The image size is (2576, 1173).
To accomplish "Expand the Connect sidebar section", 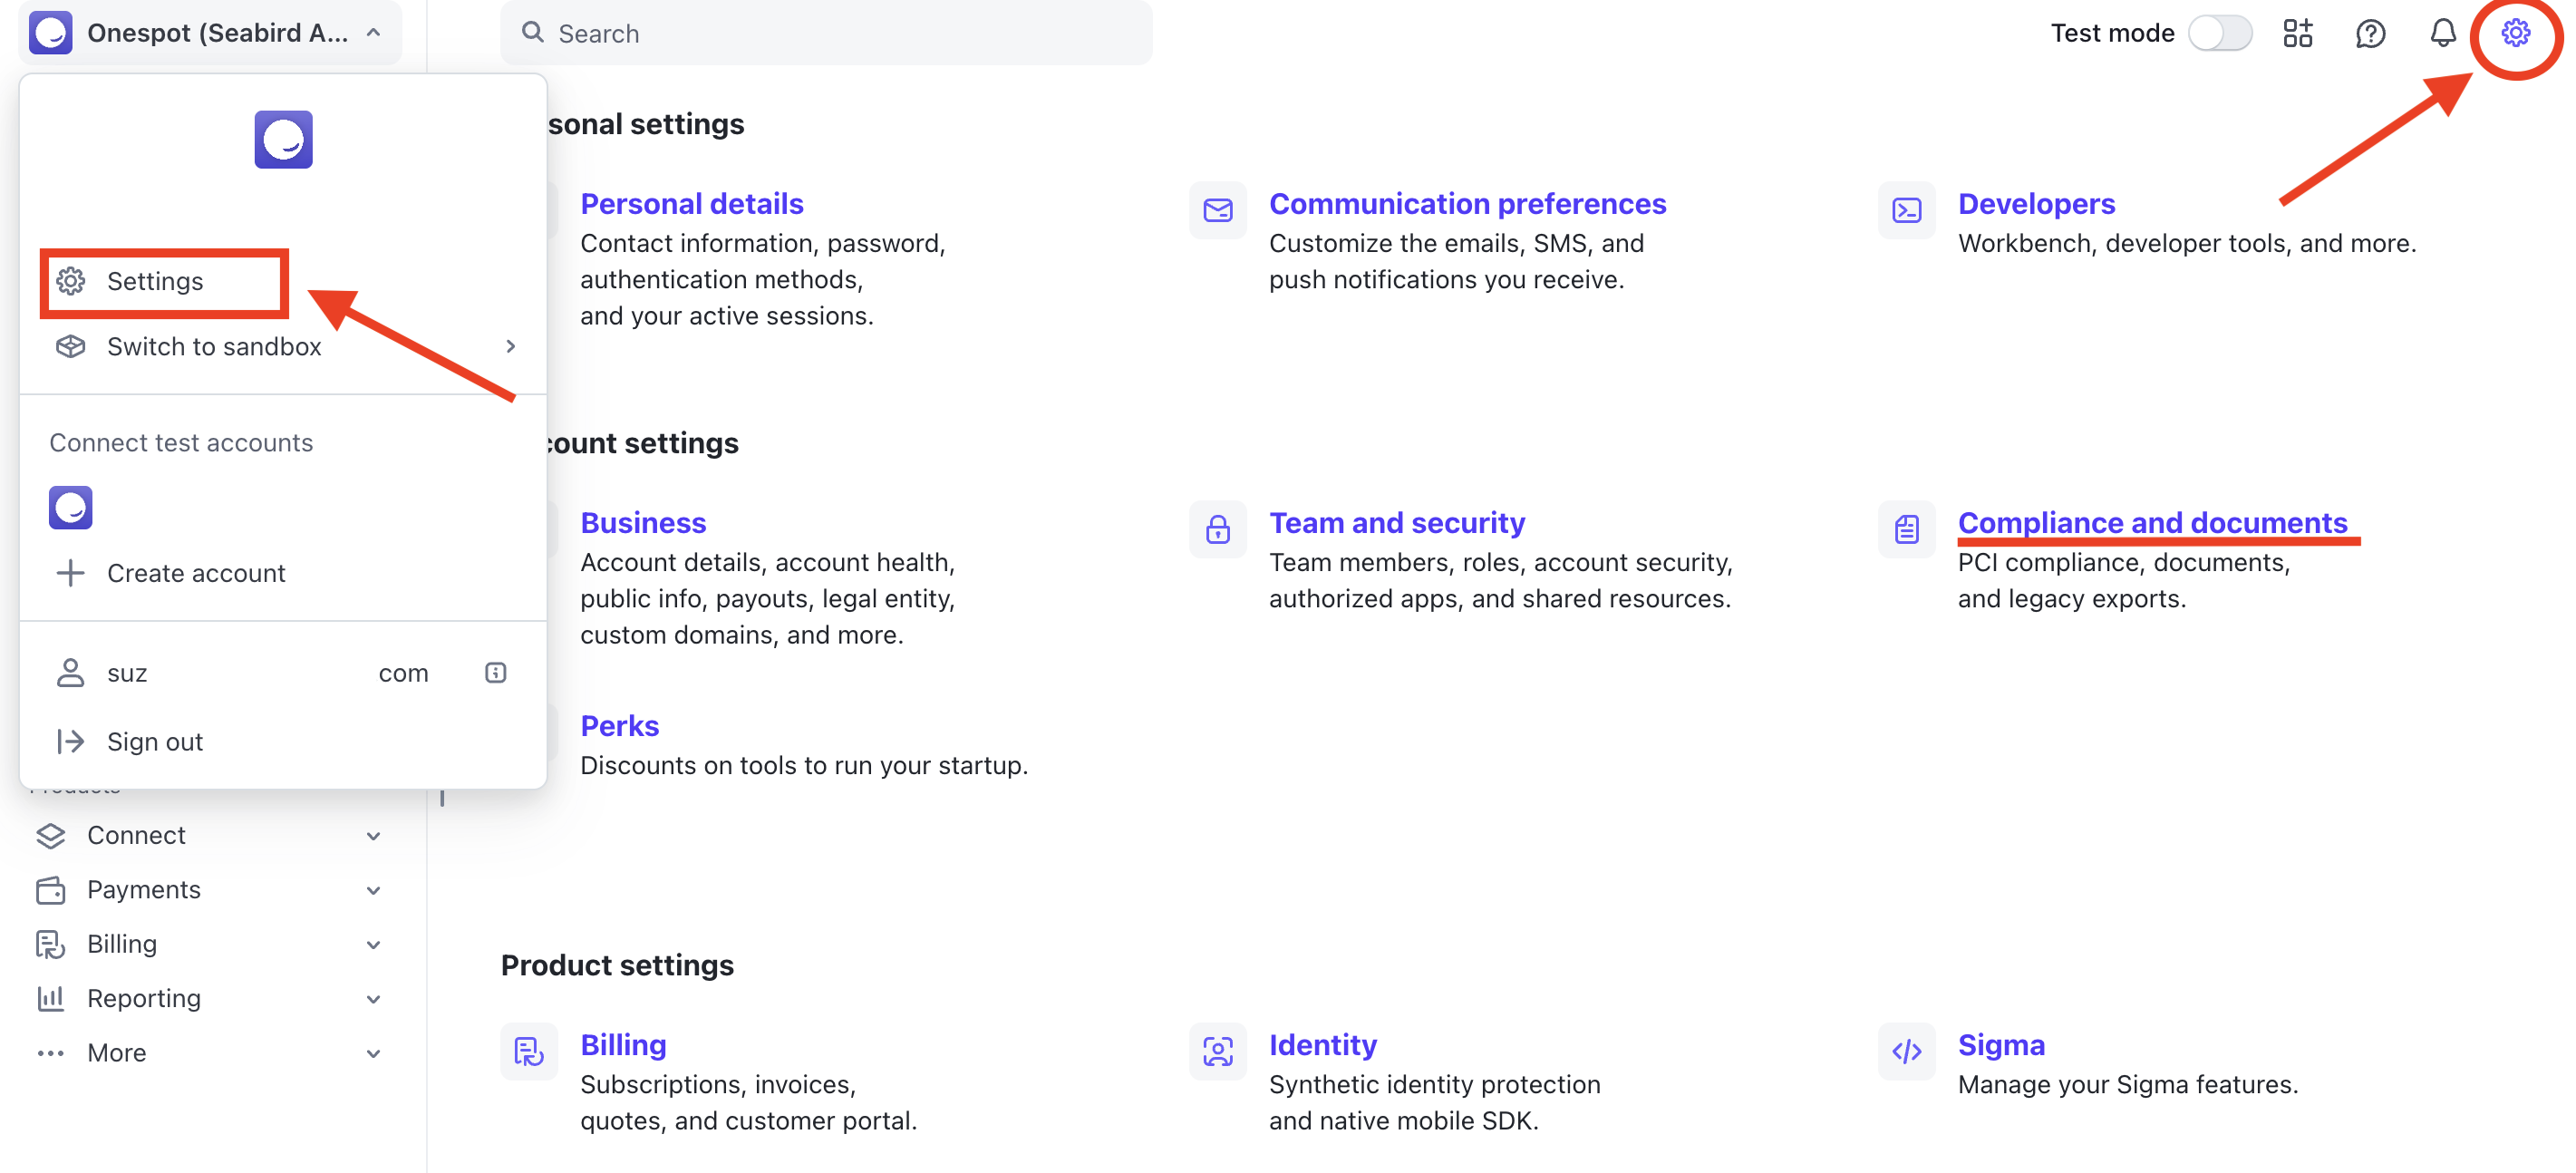I will (x=210, y=835).
